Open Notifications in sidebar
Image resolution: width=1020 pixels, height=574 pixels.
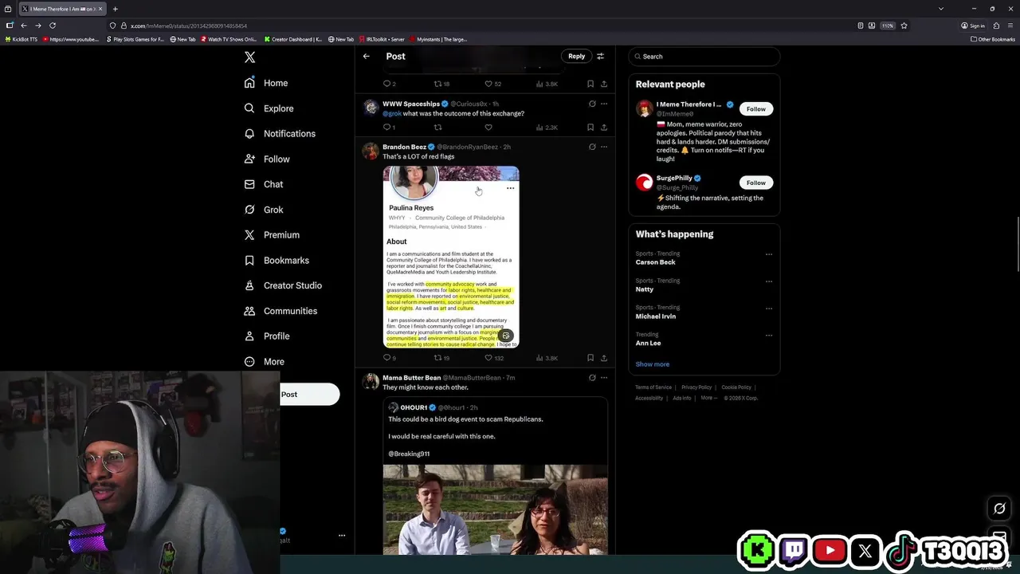click(280, 134)
